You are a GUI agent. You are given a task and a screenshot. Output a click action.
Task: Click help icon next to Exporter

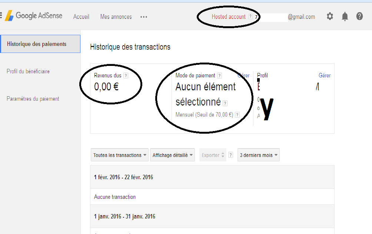pyautogui.click(x=230, y=155)
